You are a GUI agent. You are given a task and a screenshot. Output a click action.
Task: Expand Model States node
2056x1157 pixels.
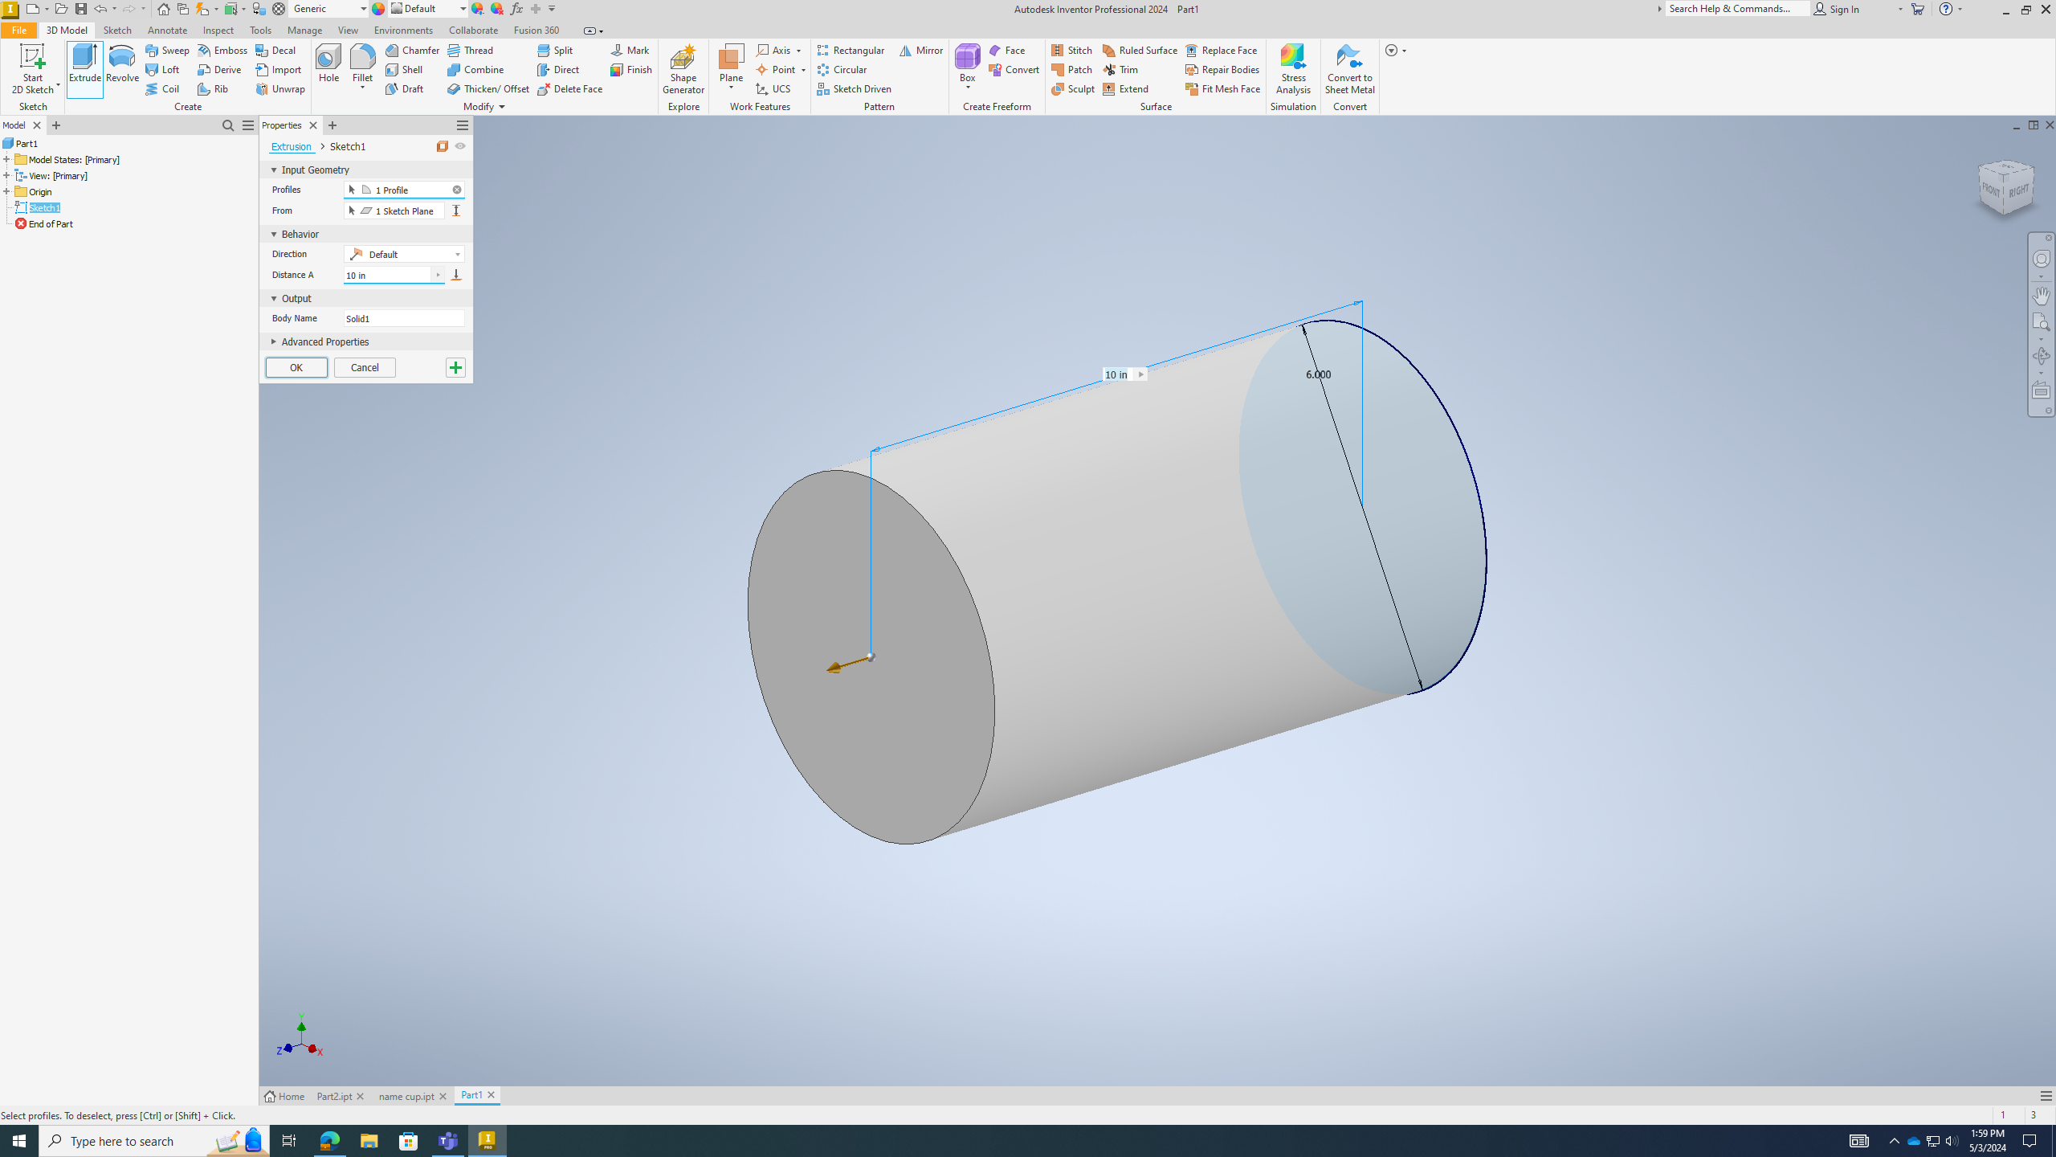coord(6,159)
